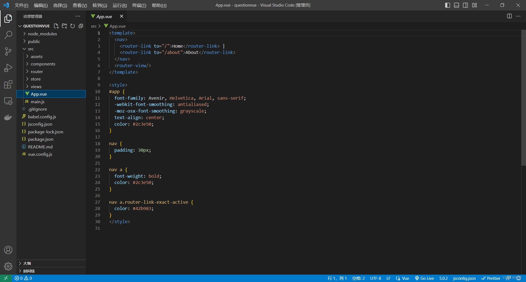Viewport: 526px width, 282px height.
Task: Expand the views folder
Action: [51, 87]
